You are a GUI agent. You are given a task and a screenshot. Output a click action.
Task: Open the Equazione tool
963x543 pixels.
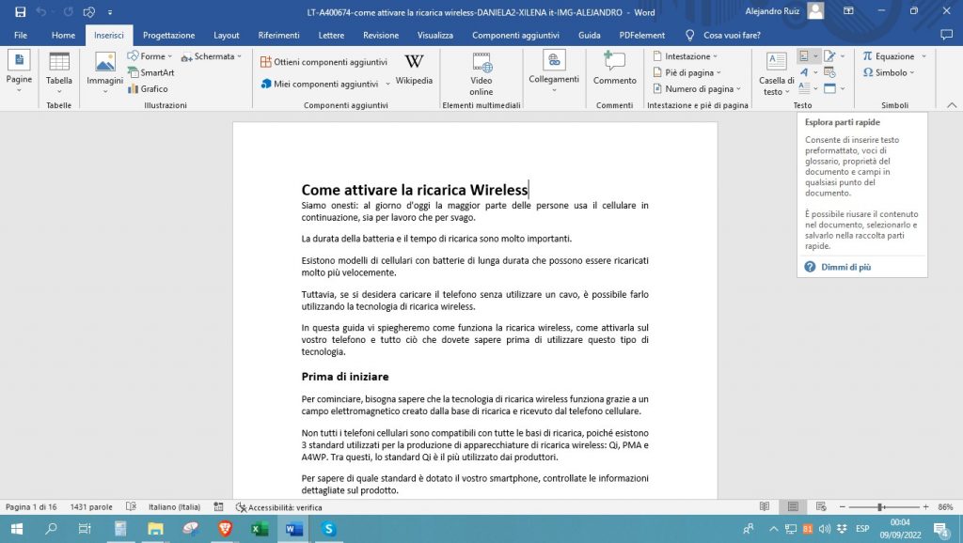pos(892,55)
